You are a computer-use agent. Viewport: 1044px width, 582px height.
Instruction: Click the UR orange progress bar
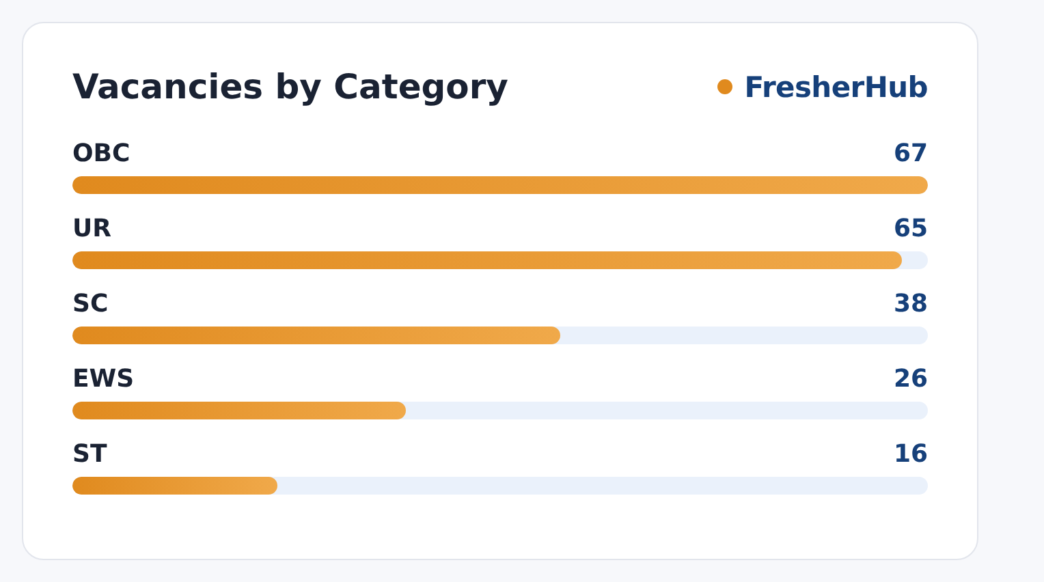coord(487,260)
